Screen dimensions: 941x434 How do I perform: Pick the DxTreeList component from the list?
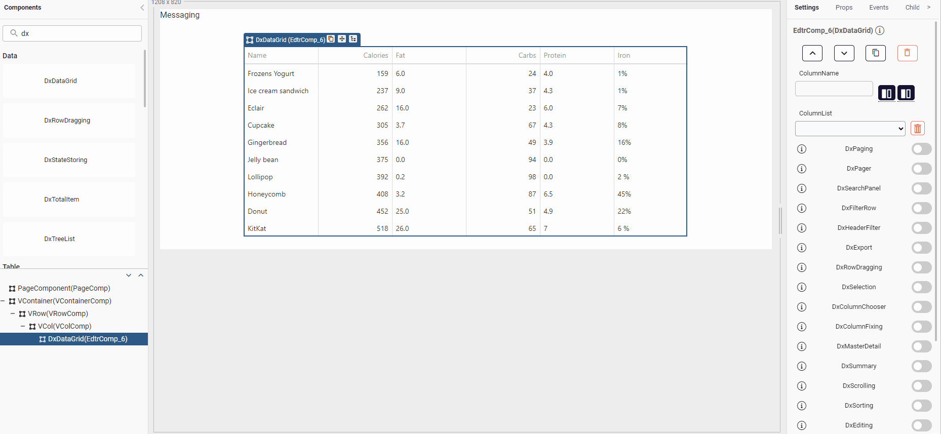[69, 239]
